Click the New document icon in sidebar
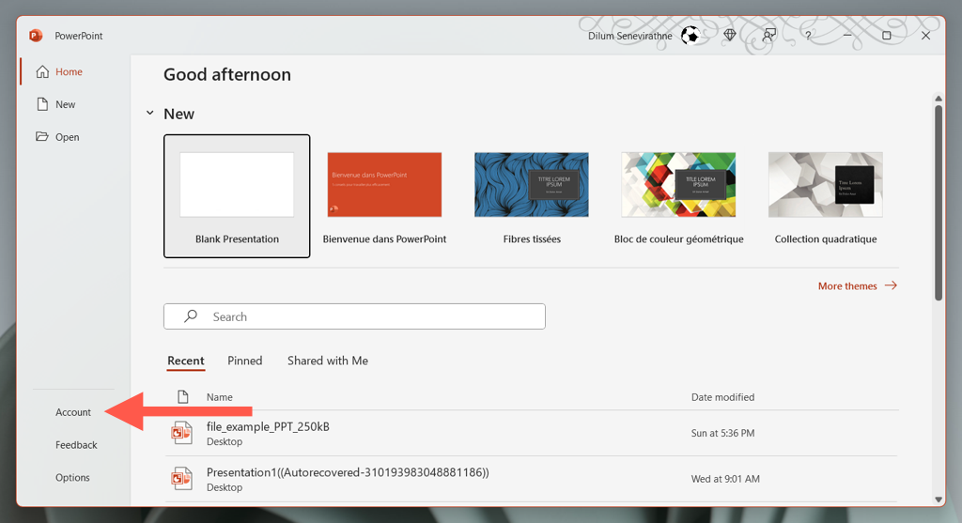 coord(42,104)
